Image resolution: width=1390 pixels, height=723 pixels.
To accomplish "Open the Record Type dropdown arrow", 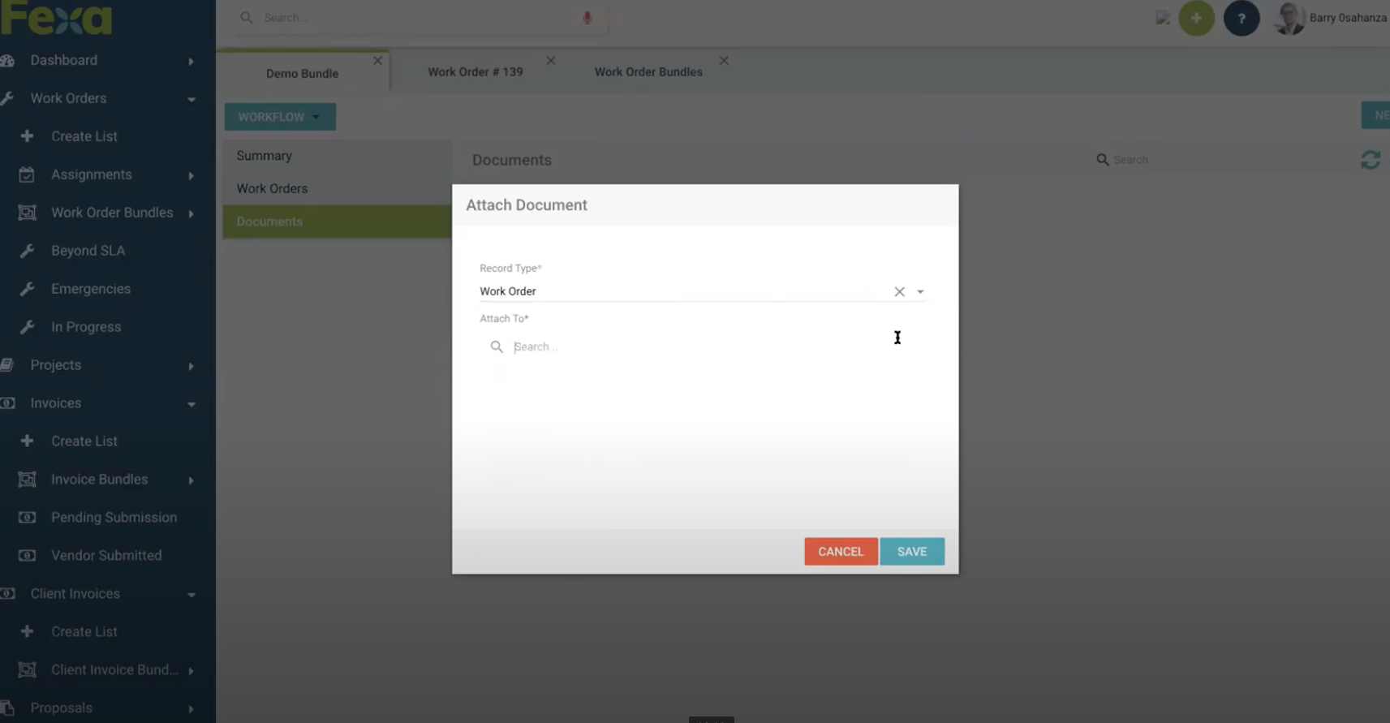I will tap(920, 291).
